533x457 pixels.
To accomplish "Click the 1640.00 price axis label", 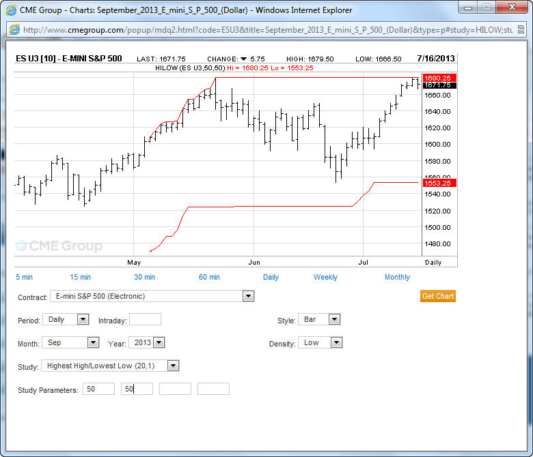I will point(437,111).
